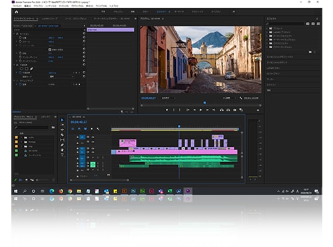Toggle lock on the top video track
The width and height of the screenshot is (333, 247).
[x=77, y=138]
